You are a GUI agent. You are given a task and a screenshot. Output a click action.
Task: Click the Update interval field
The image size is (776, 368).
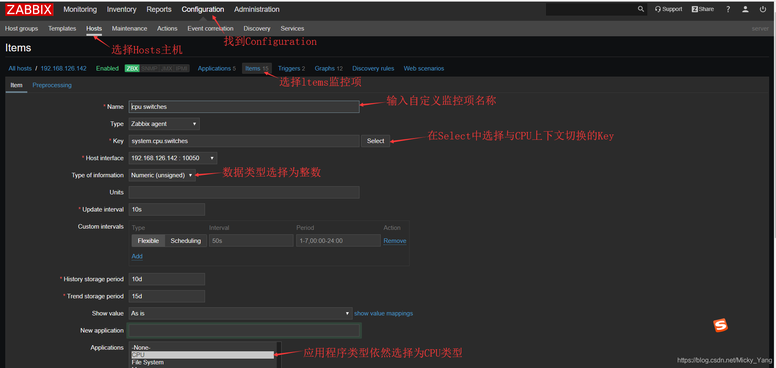tap(167, 209)
